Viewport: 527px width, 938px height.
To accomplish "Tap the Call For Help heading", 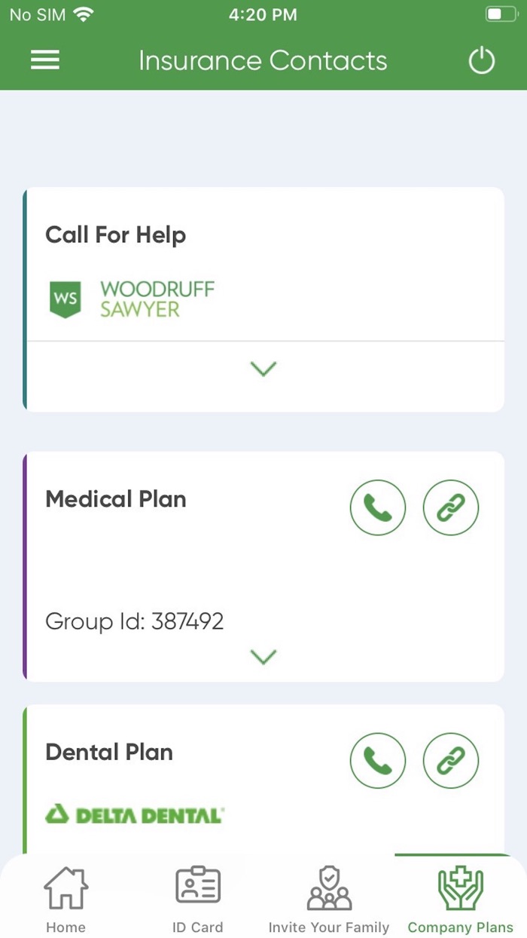I will click(x=115, y=235).
